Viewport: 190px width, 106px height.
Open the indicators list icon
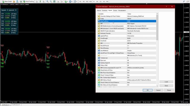[66, 1]
